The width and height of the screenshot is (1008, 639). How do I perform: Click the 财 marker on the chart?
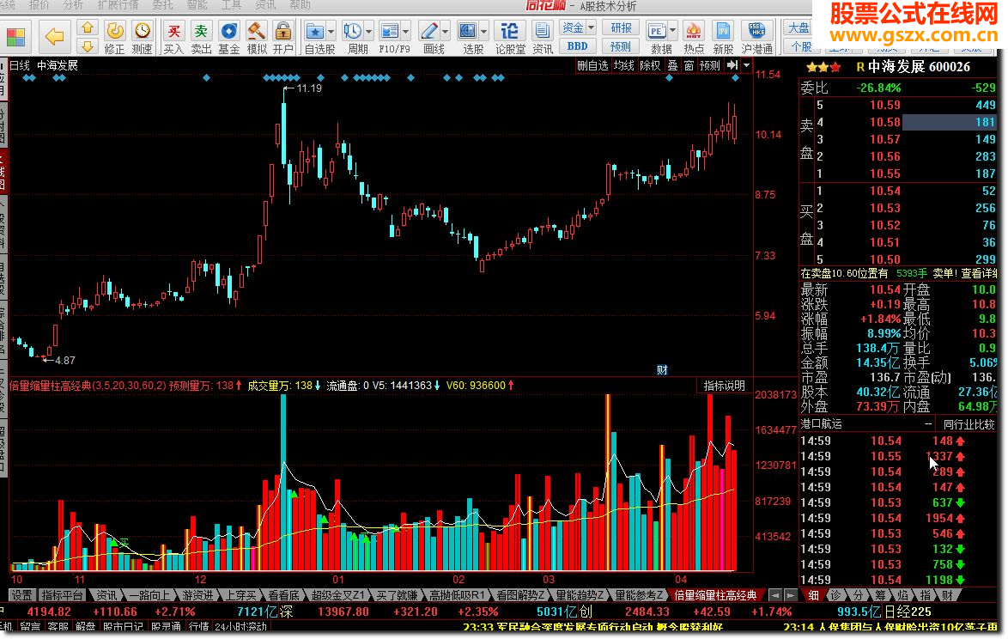point(662,369)
